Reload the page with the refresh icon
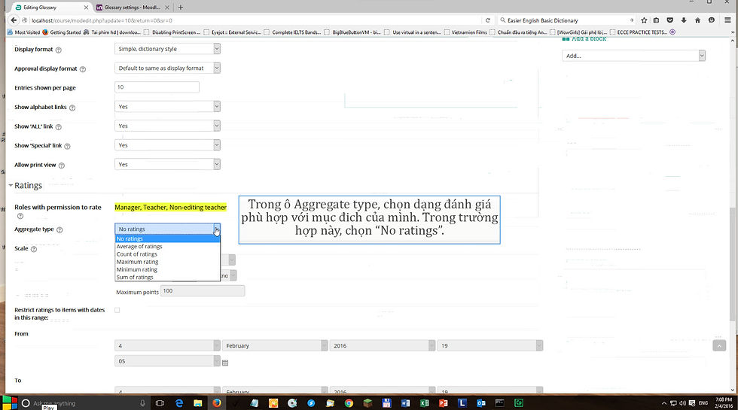Image resolution: width=738 pixels, height=410 pixels. 488,20
